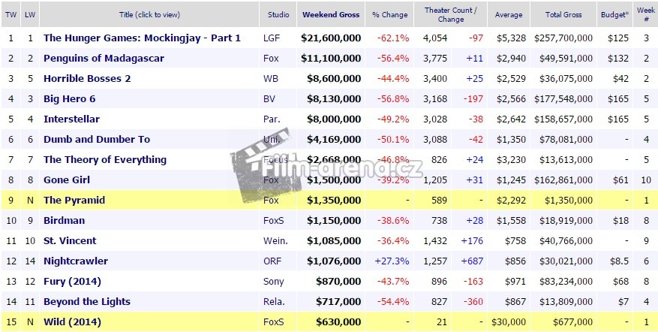Open the Birdman movie link

coord(65,220)
